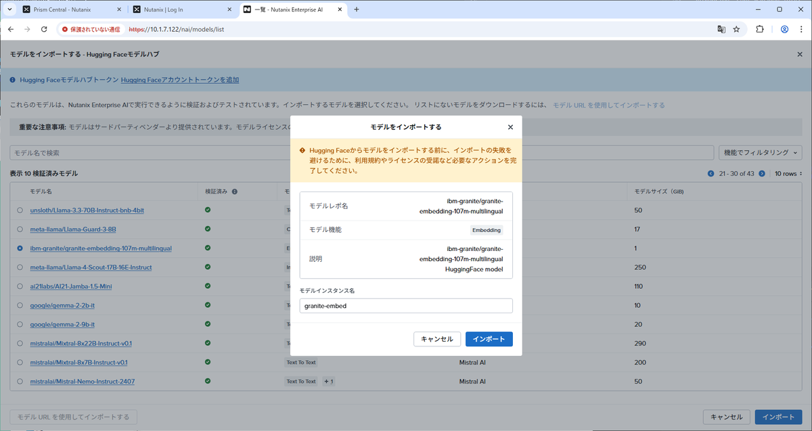Click the モデルサイズ (GiB) column header
This screenshot has height=431, width=812.
pos(660,191)
